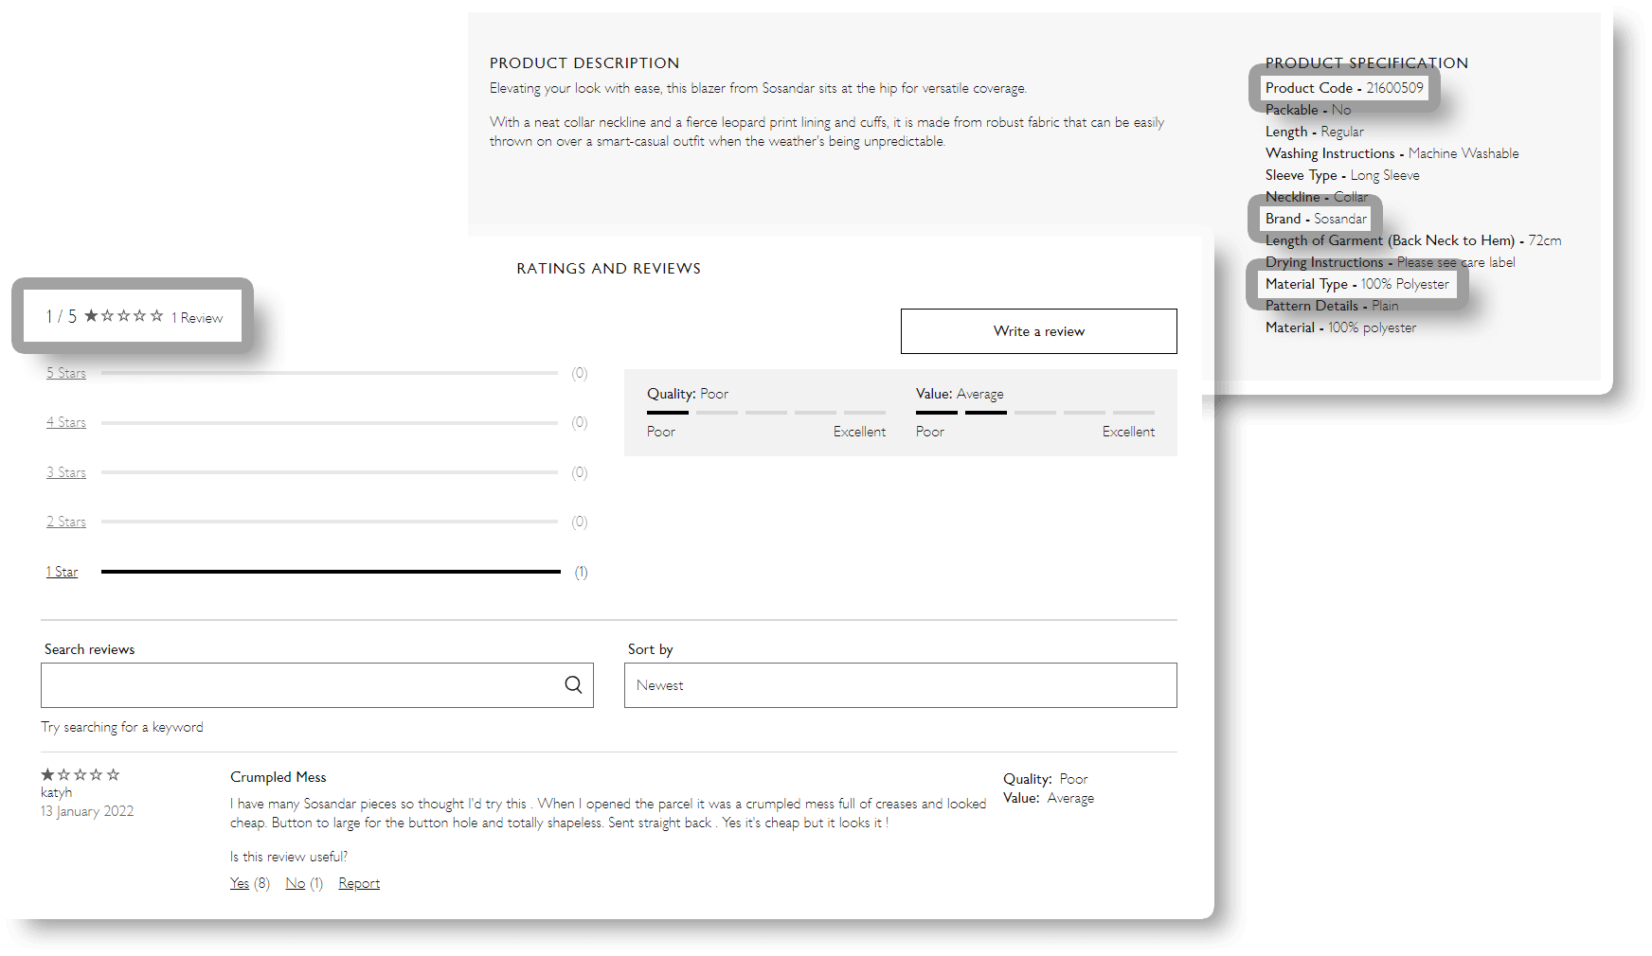Click review date 13 January 2022

[x=87, y=811]
